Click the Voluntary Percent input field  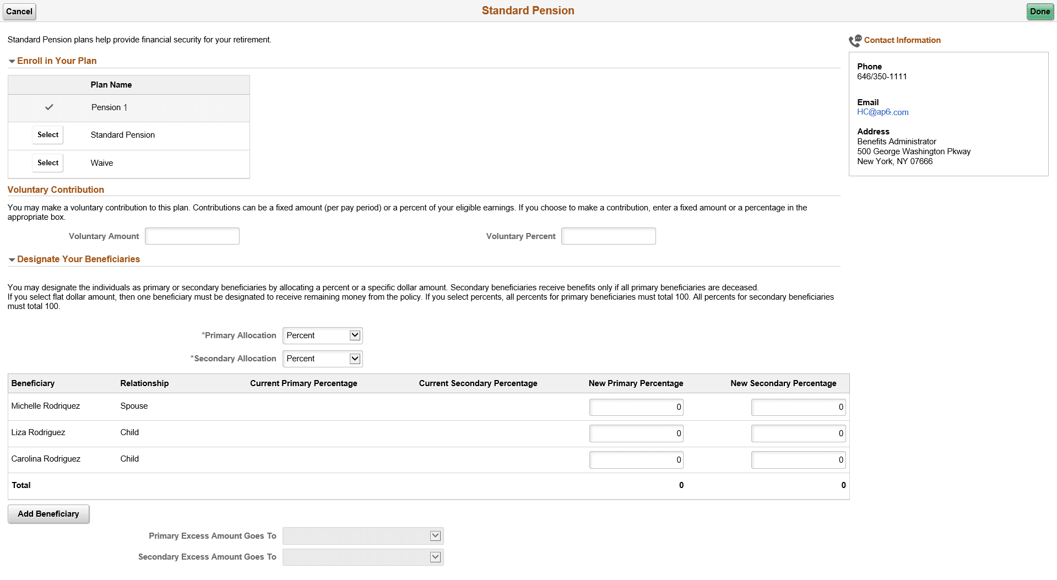(608, 236)
